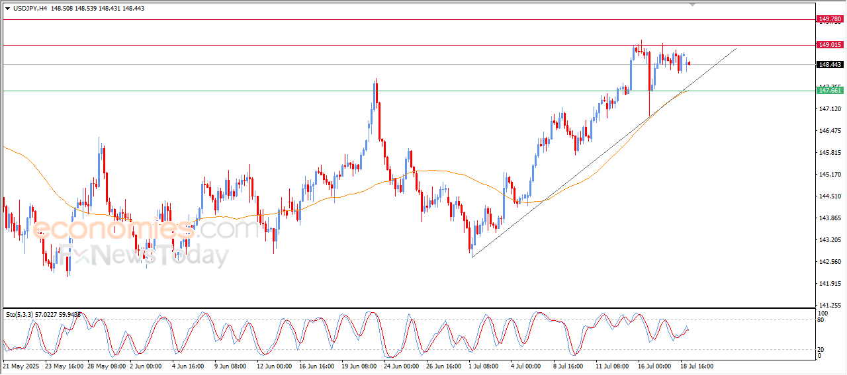Click the 19 Jun 08:00 time label
Image resolution: width=847 pixels, height=375 pixels.
pos(360,365)
